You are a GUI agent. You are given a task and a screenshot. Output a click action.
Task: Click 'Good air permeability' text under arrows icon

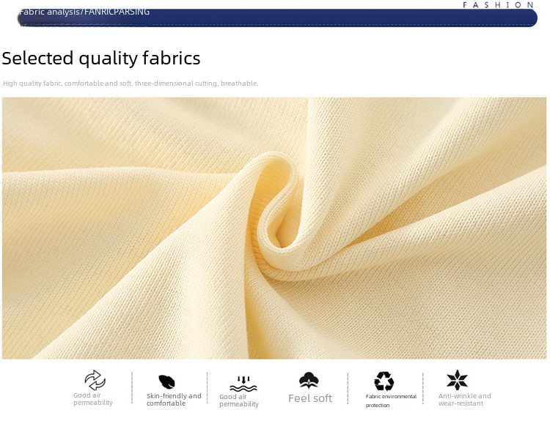(93, 399)
